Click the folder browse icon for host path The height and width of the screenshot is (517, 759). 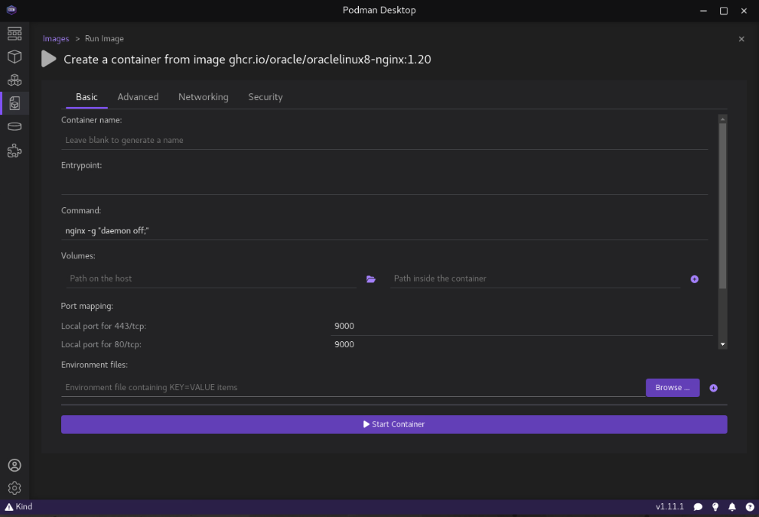pyautogui.click(x=371, y=279)
